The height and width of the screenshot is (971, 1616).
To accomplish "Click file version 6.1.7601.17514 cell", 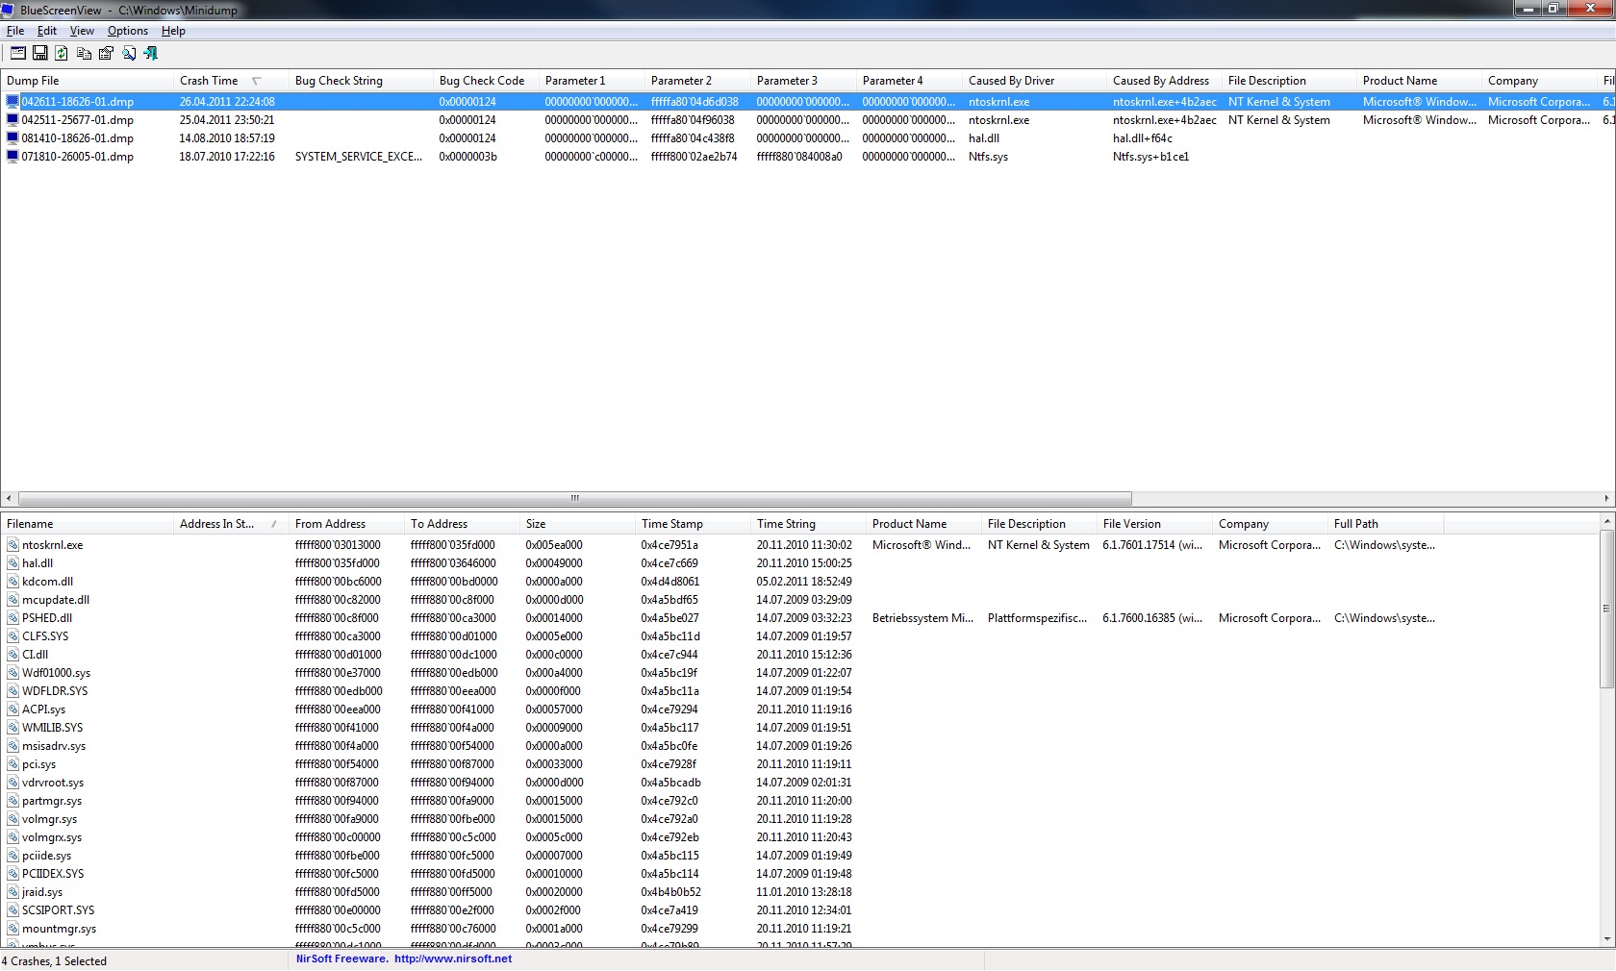I will (x=1152, y=545).
